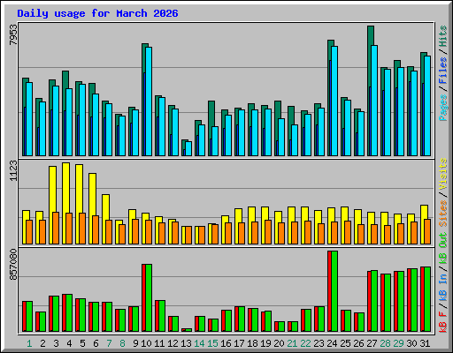Click day 20 on the x-axis
The height and width of the screenshot is (353, 453).
tap(279, 343)
